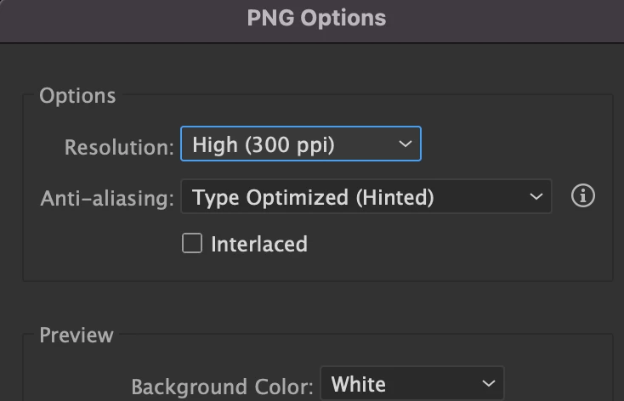This screenshot has width=624, height=401.
Task: Click the High (300 ppi) value text
Action: (x=264, y=144)
